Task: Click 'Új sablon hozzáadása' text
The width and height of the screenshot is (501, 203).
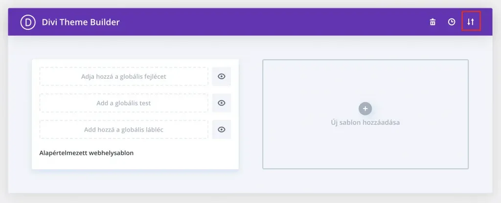Action: pos(365,122)
